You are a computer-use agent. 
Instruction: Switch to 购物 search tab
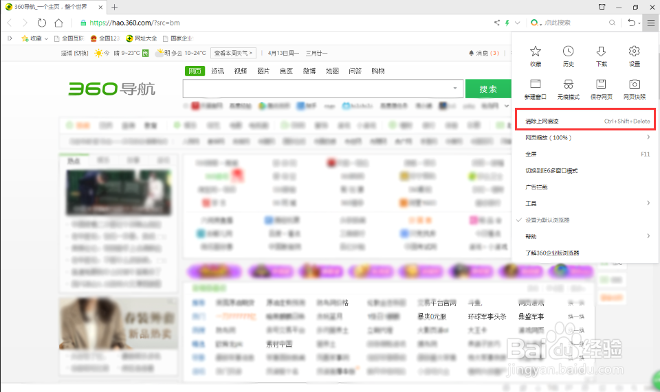[x=378, y=71]
